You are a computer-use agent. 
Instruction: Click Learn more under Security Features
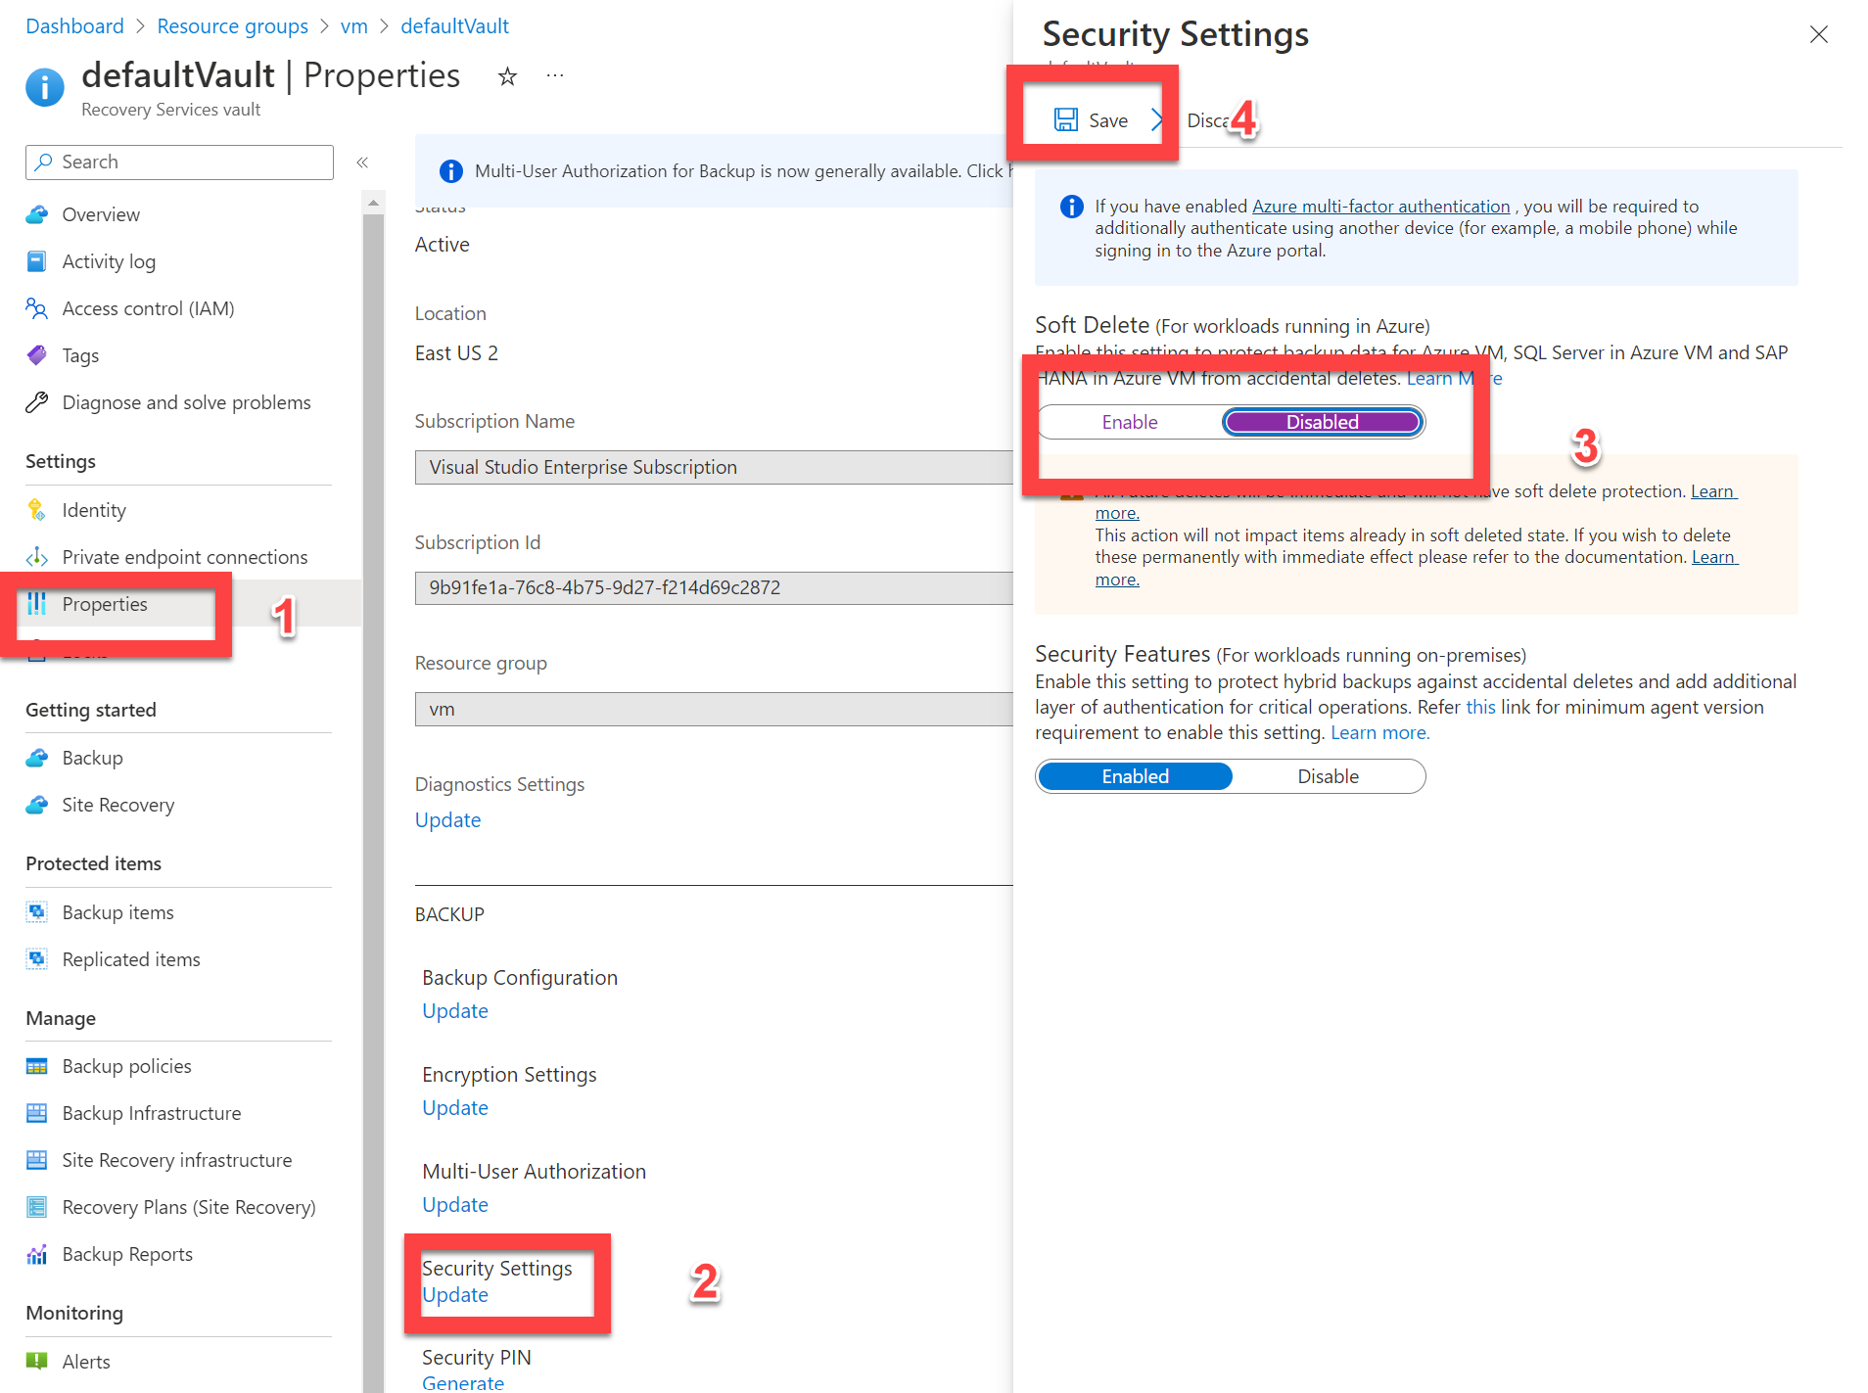coord(1379,733)
